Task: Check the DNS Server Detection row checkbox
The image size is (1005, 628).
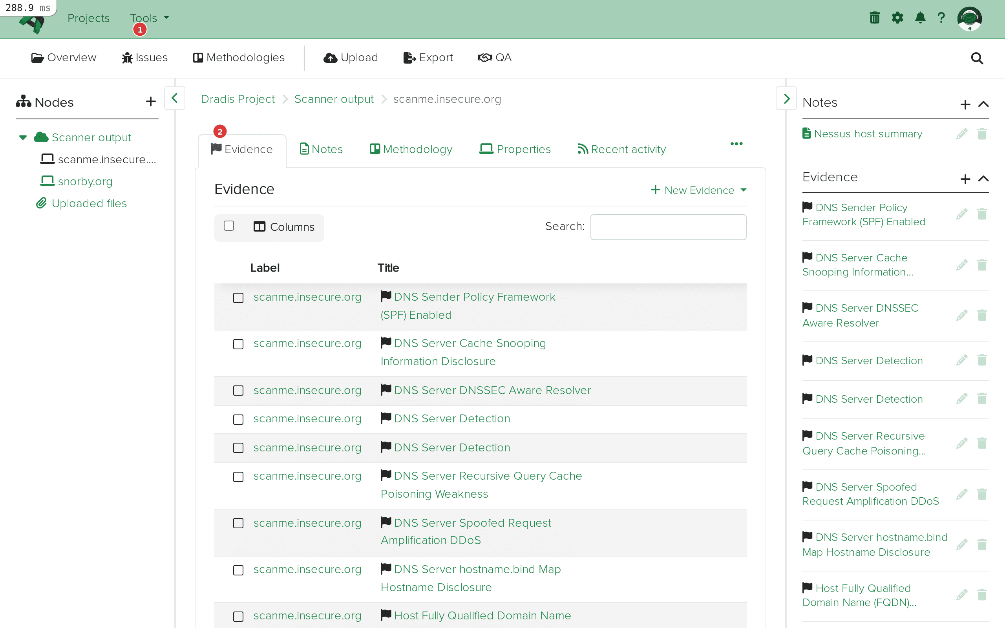Action: pyautogui.click(x=238, y=419)
